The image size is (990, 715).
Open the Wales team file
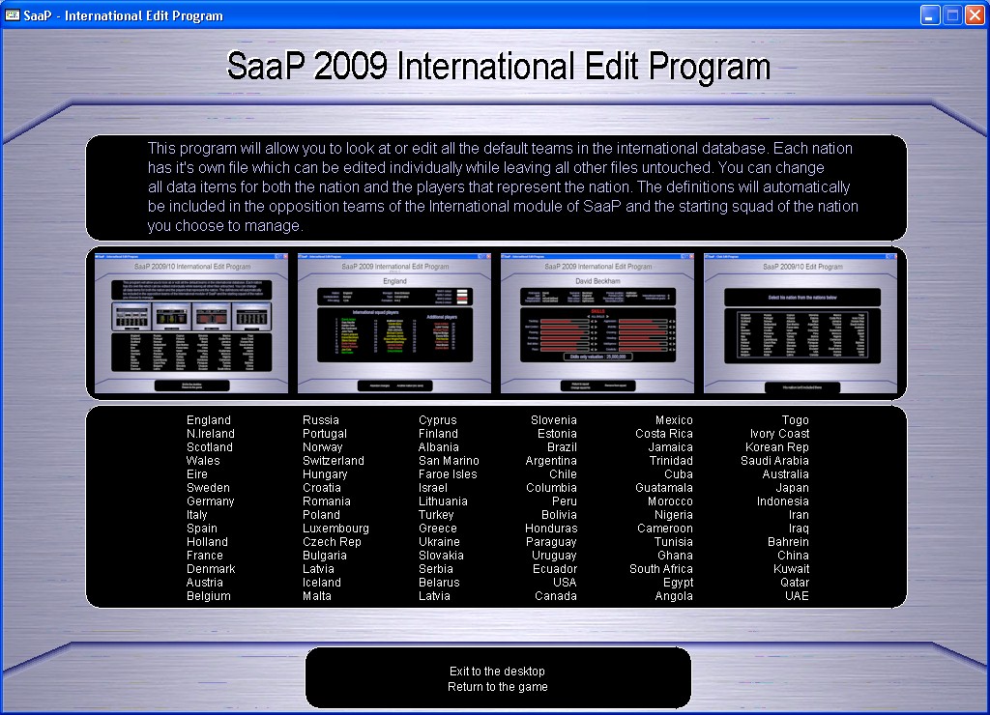pyautogui.click(x=203, y=461)
